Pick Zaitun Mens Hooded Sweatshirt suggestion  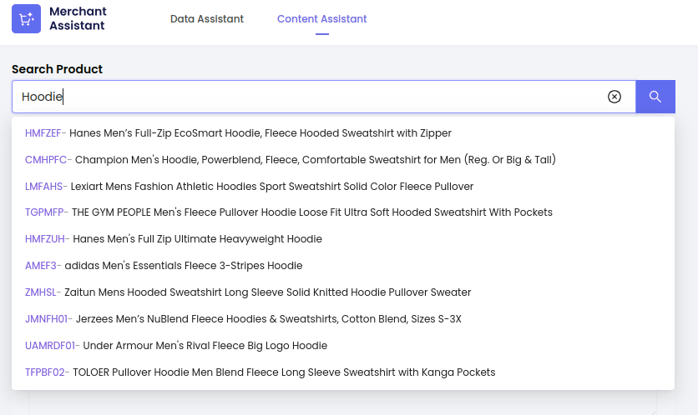(x=343, y=292)
